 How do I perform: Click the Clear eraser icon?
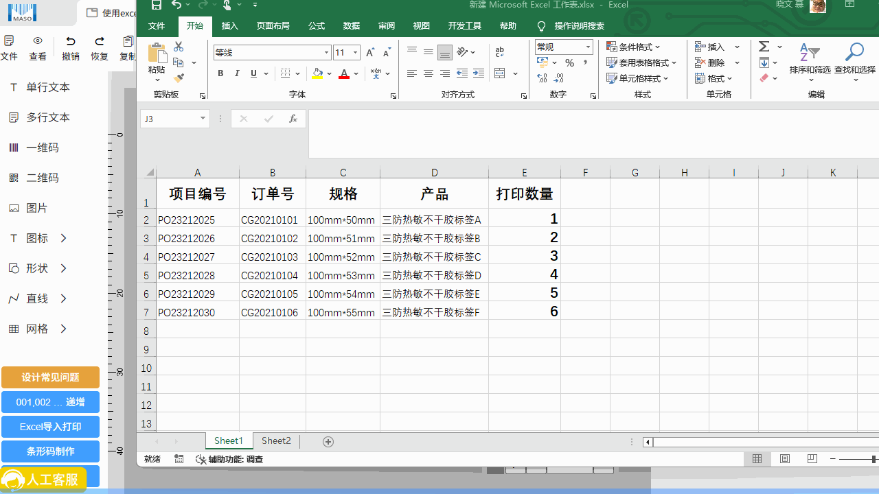click(764, 78)
